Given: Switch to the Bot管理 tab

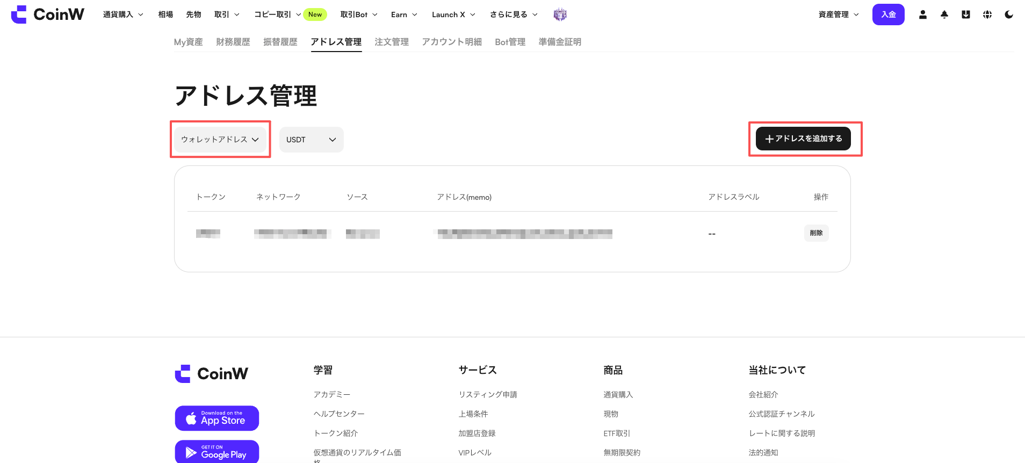Looking at the screenshot, I should 510,42.
